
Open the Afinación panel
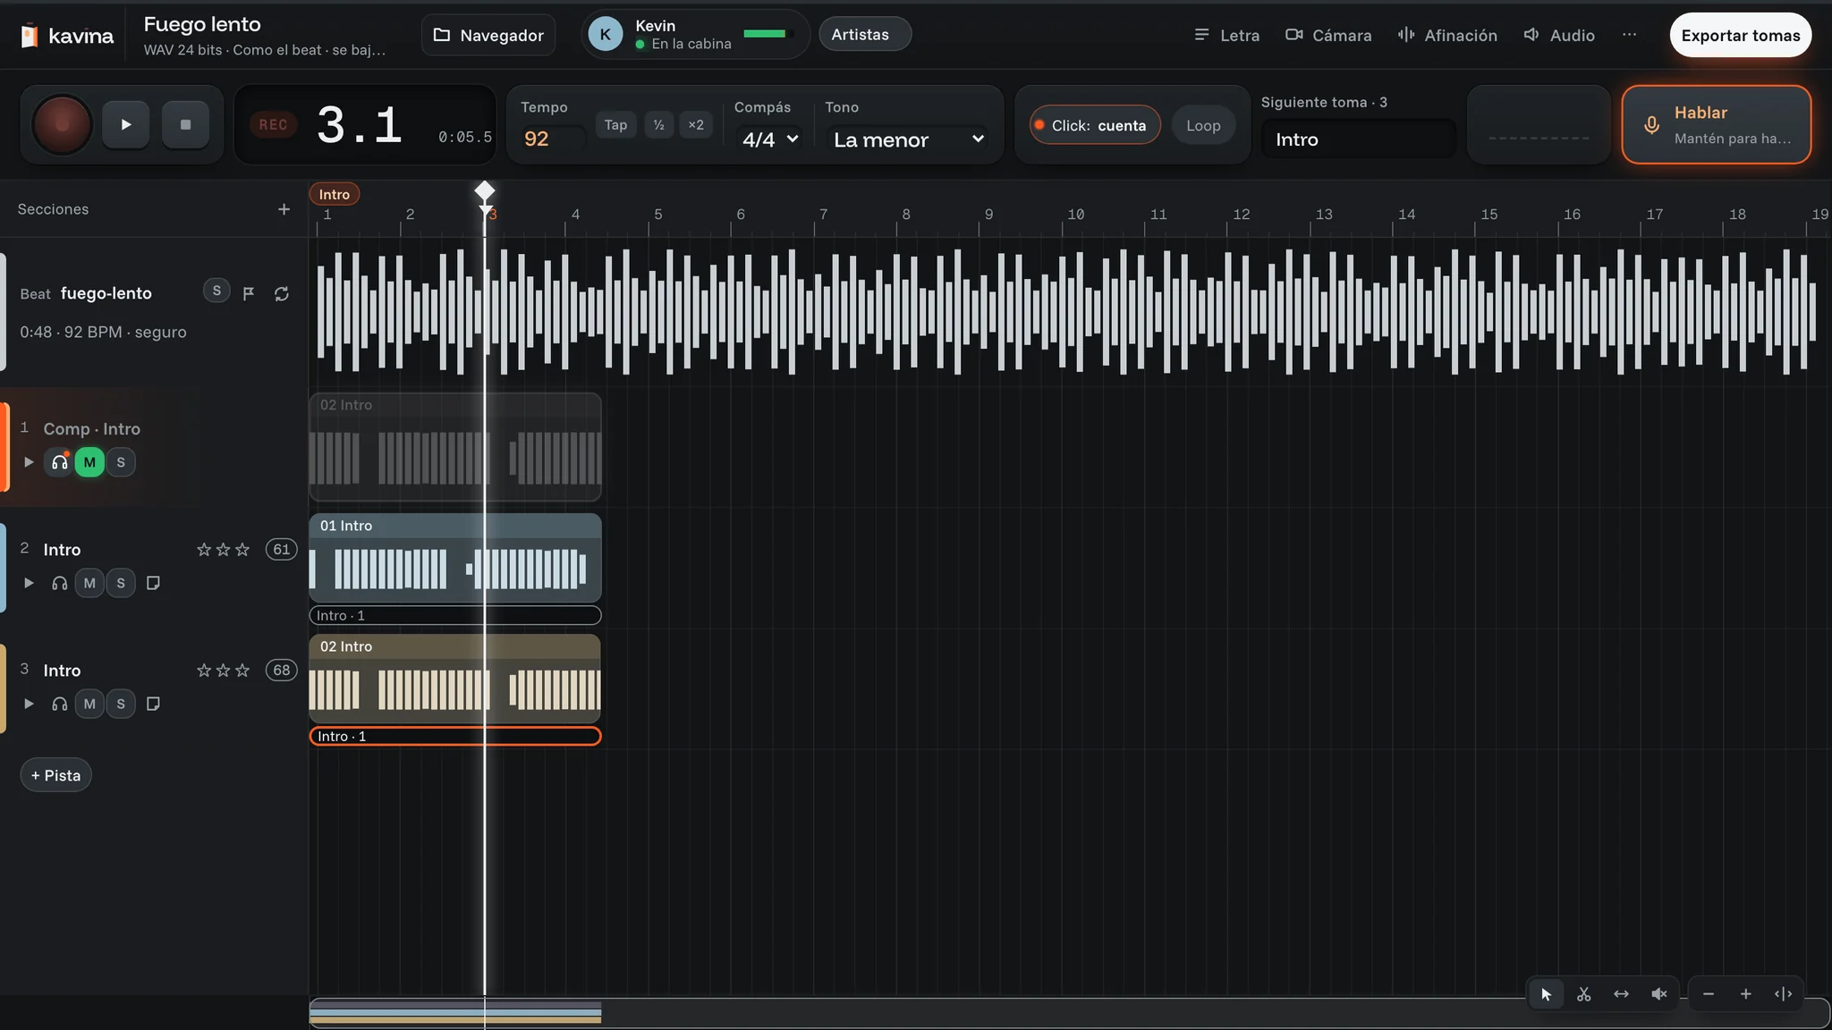point(1447,35)
